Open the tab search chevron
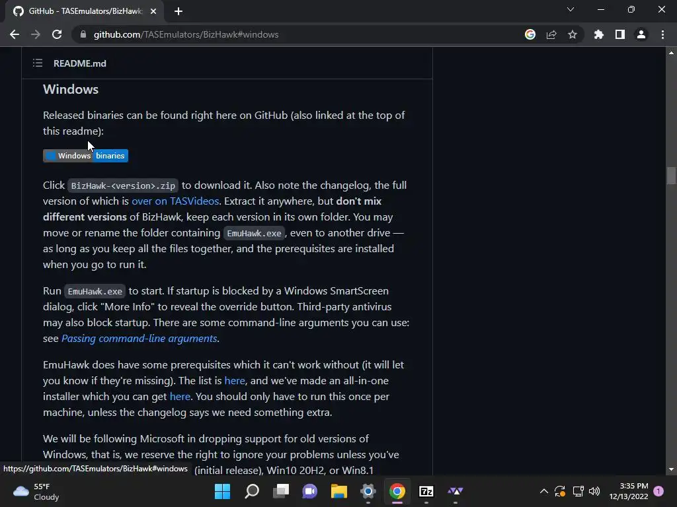 click(571, 9)
